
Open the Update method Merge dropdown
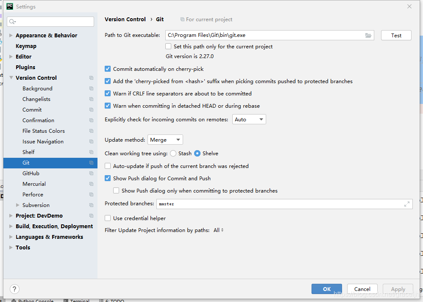click(x=165, y=140)
